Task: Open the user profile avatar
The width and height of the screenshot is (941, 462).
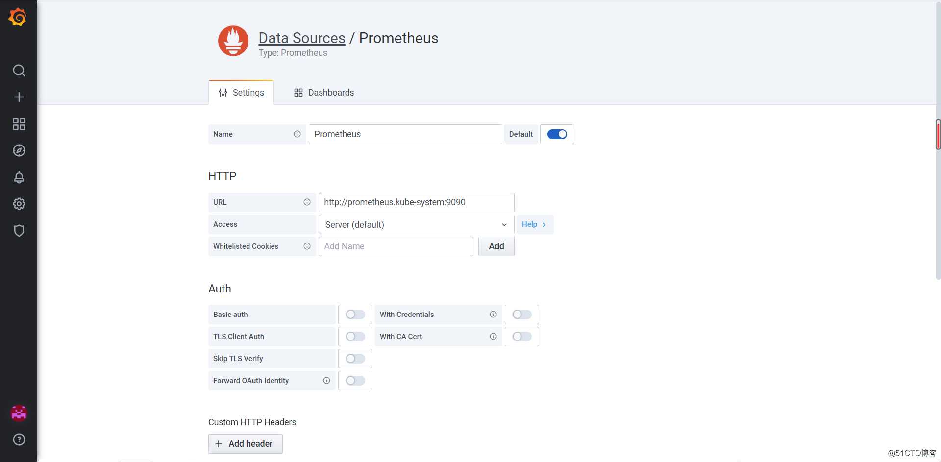Action: click(x=19, y=413)
